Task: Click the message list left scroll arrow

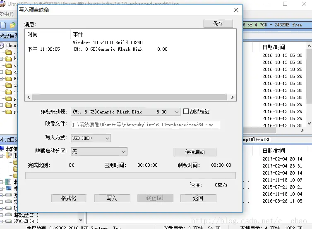Action: (29, 97)
